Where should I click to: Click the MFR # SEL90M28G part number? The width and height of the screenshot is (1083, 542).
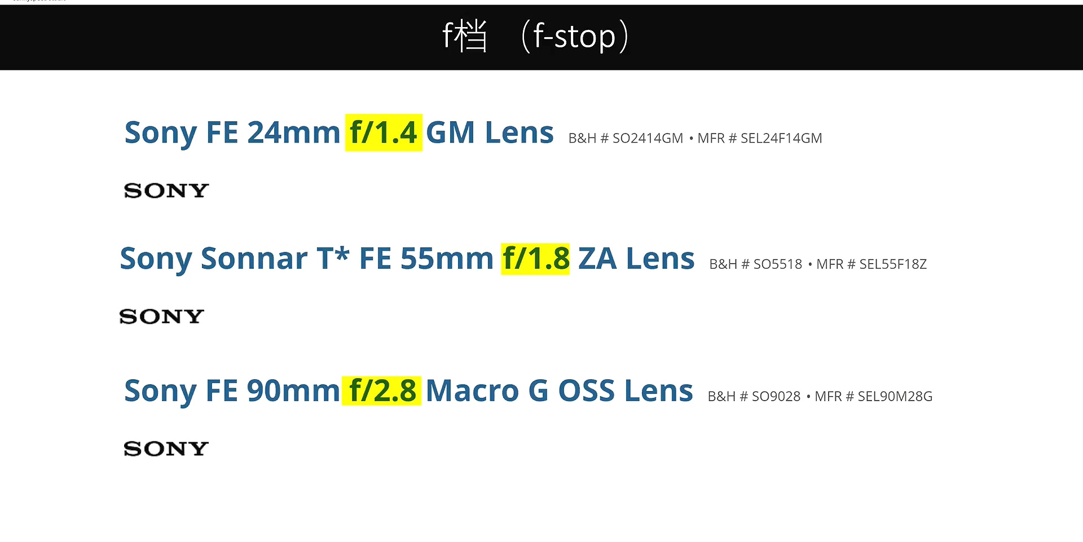(x=874, y=397)
